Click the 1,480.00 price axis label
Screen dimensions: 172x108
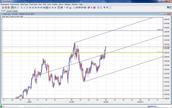[x=166, y=19]
